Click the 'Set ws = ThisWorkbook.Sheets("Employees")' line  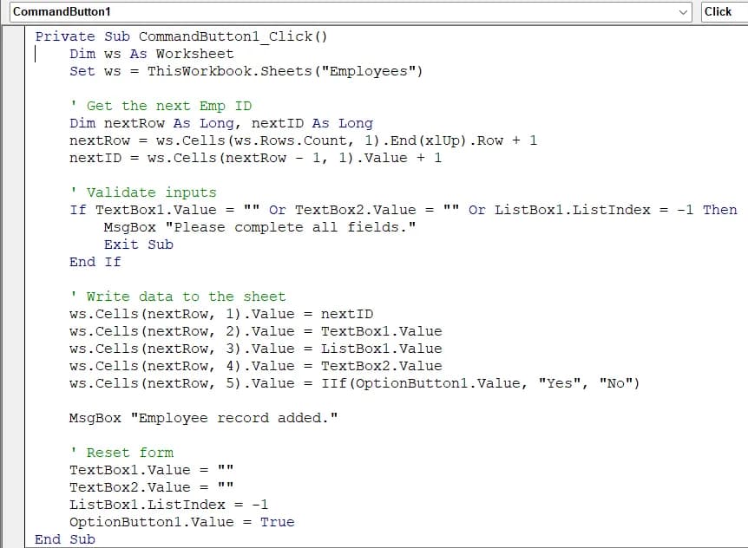pos(246,71)
